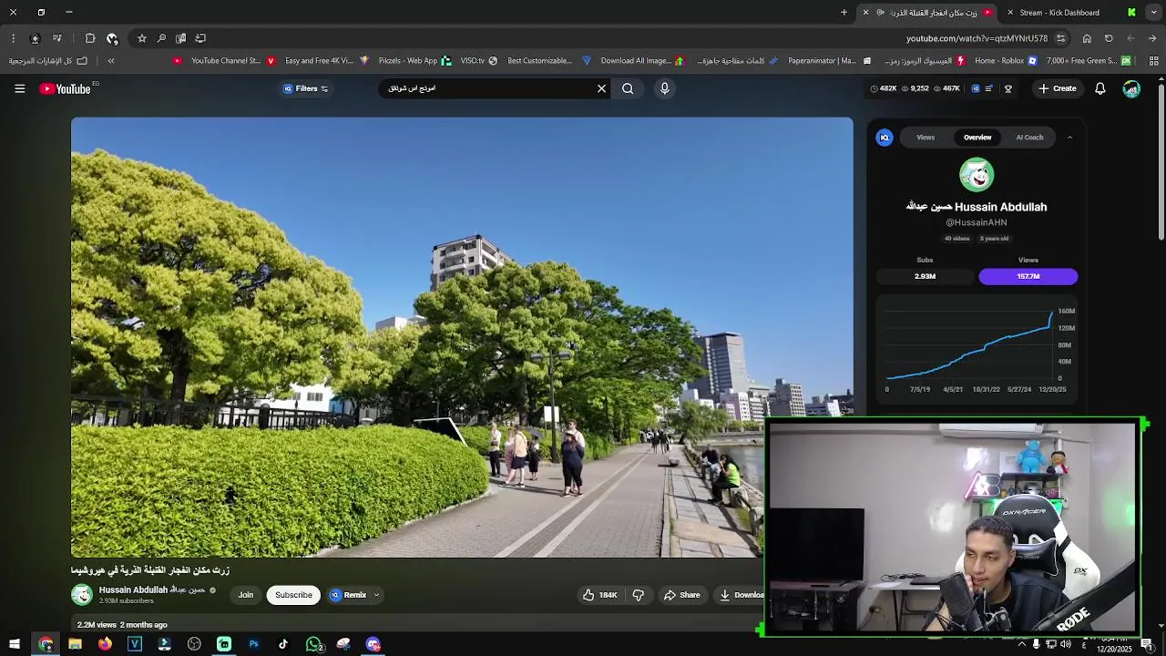Click the vidIQ trophy icon
1166x656 pixels.
1008,88
